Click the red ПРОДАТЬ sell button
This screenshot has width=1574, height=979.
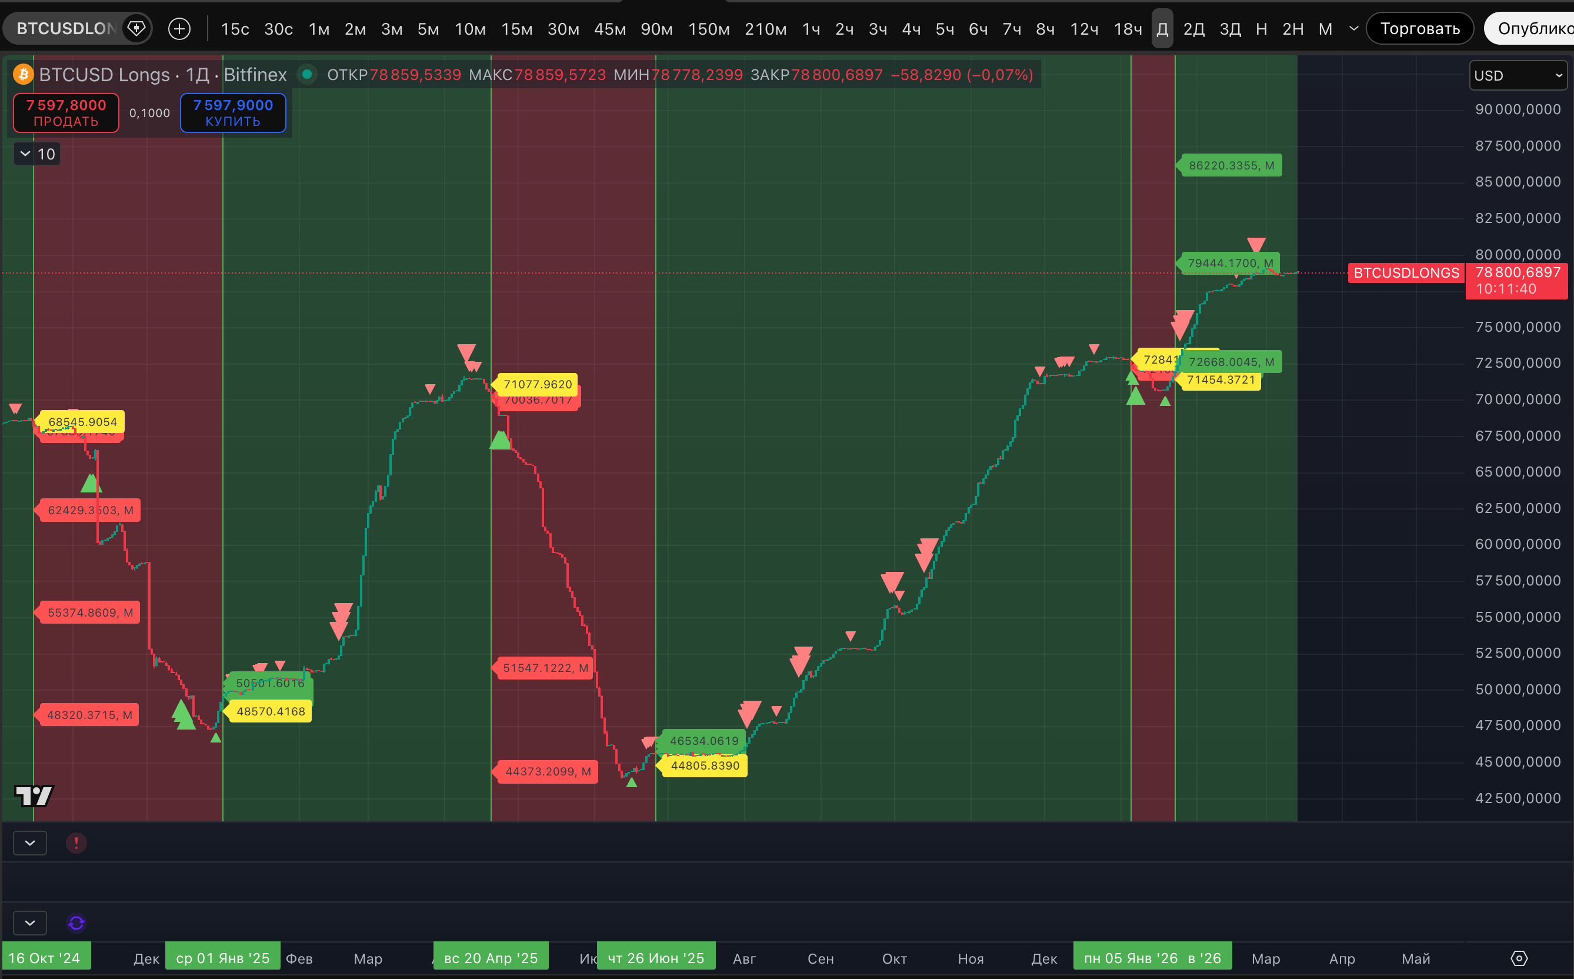(x=66, y=112)
